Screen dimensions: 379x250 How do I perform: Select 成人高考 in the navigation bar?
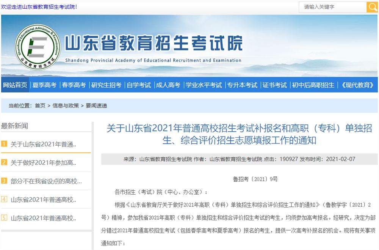pyautogui.click(x=168, y=85)
